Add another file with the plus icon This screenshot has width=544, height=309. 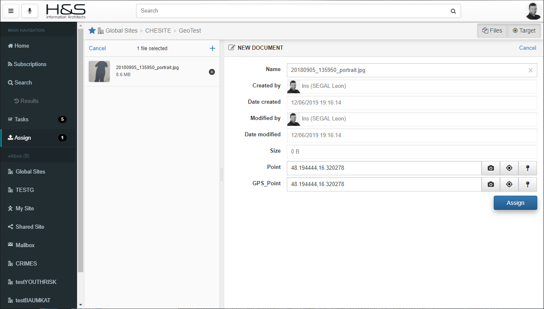tap(212, 49)
